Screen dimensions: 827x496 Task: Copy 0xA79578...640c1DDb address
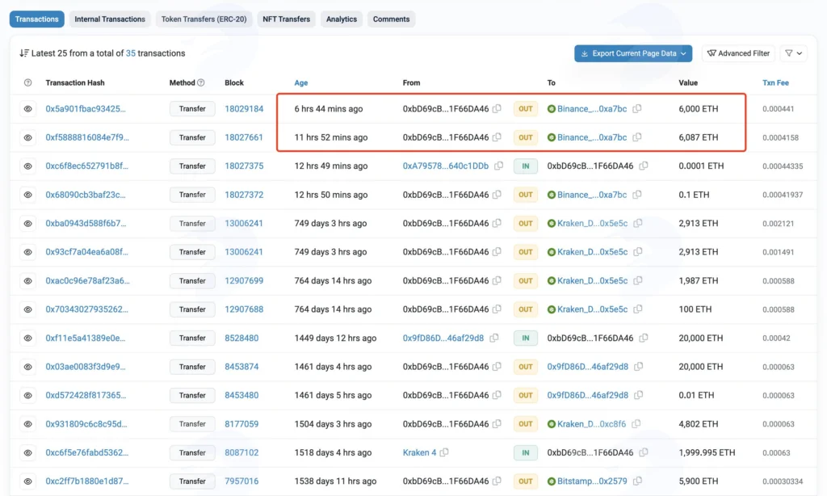point(498,166)
